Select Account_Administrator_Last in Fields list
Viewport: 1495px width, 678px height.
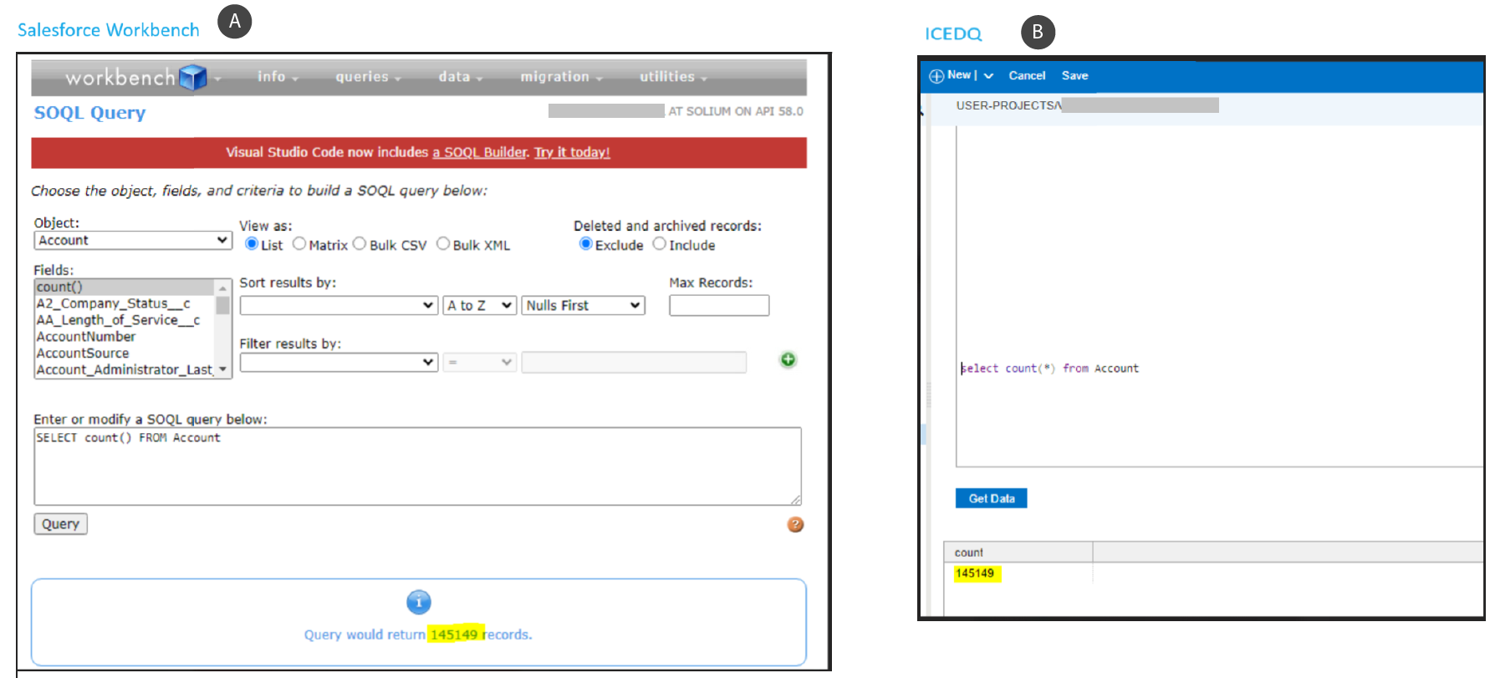click(x=125, y=370)
